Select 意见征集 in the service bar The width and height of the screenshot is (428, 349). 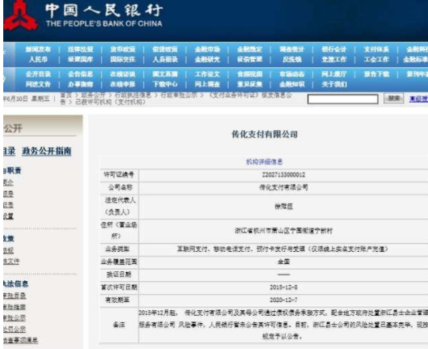click(x=250, y=84)
